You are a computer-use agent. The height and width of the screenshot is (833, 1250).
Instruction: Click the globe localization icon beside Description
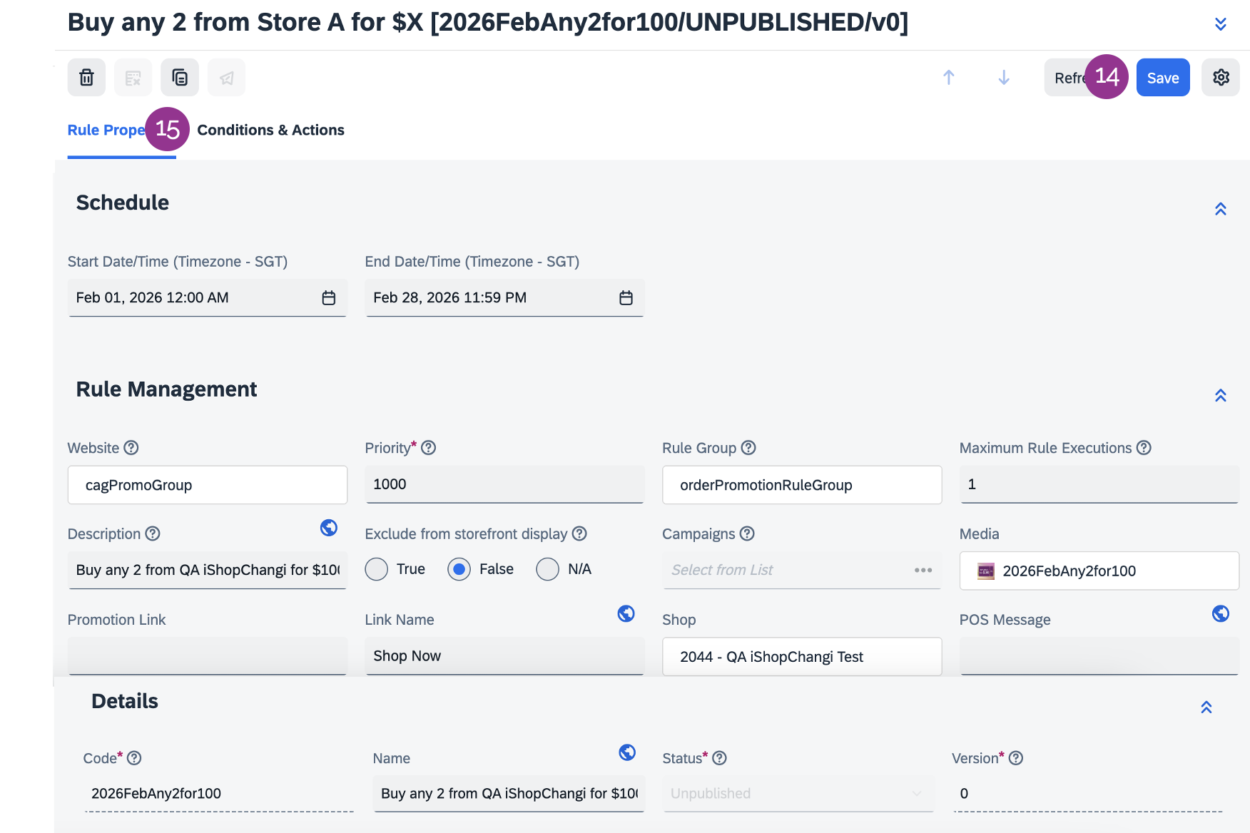(x=328, y=528)
